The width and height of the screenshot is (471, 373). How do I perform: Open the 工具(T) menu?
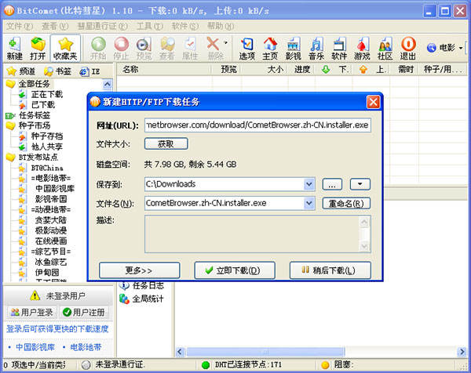150,26
